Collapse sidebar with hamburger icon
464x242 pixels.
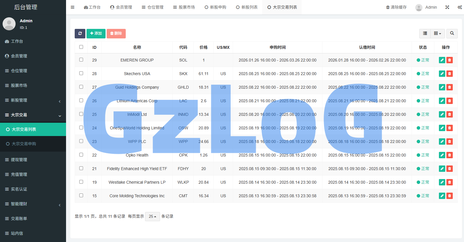[x=73, y=7]
